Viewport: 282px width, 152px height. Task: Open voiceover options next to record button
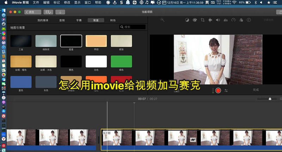click(x=226, y=91)
